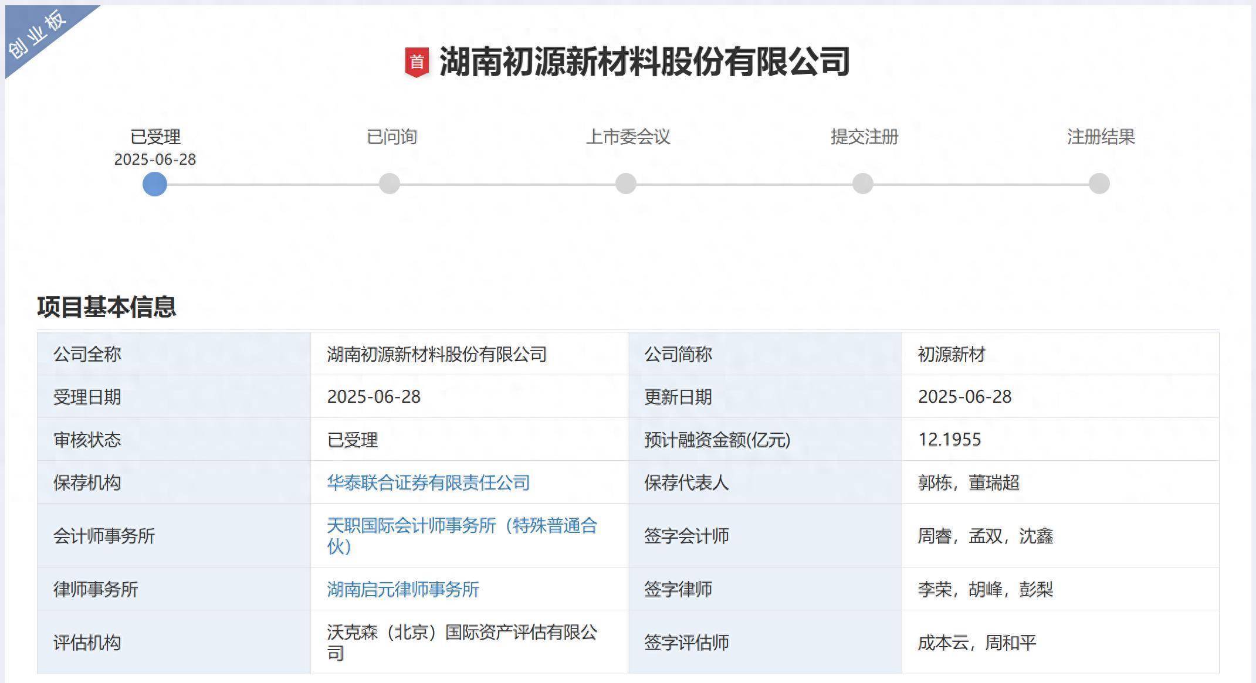
Task: Select the 已受理 stage label
Action: click(x=154, y=137)
